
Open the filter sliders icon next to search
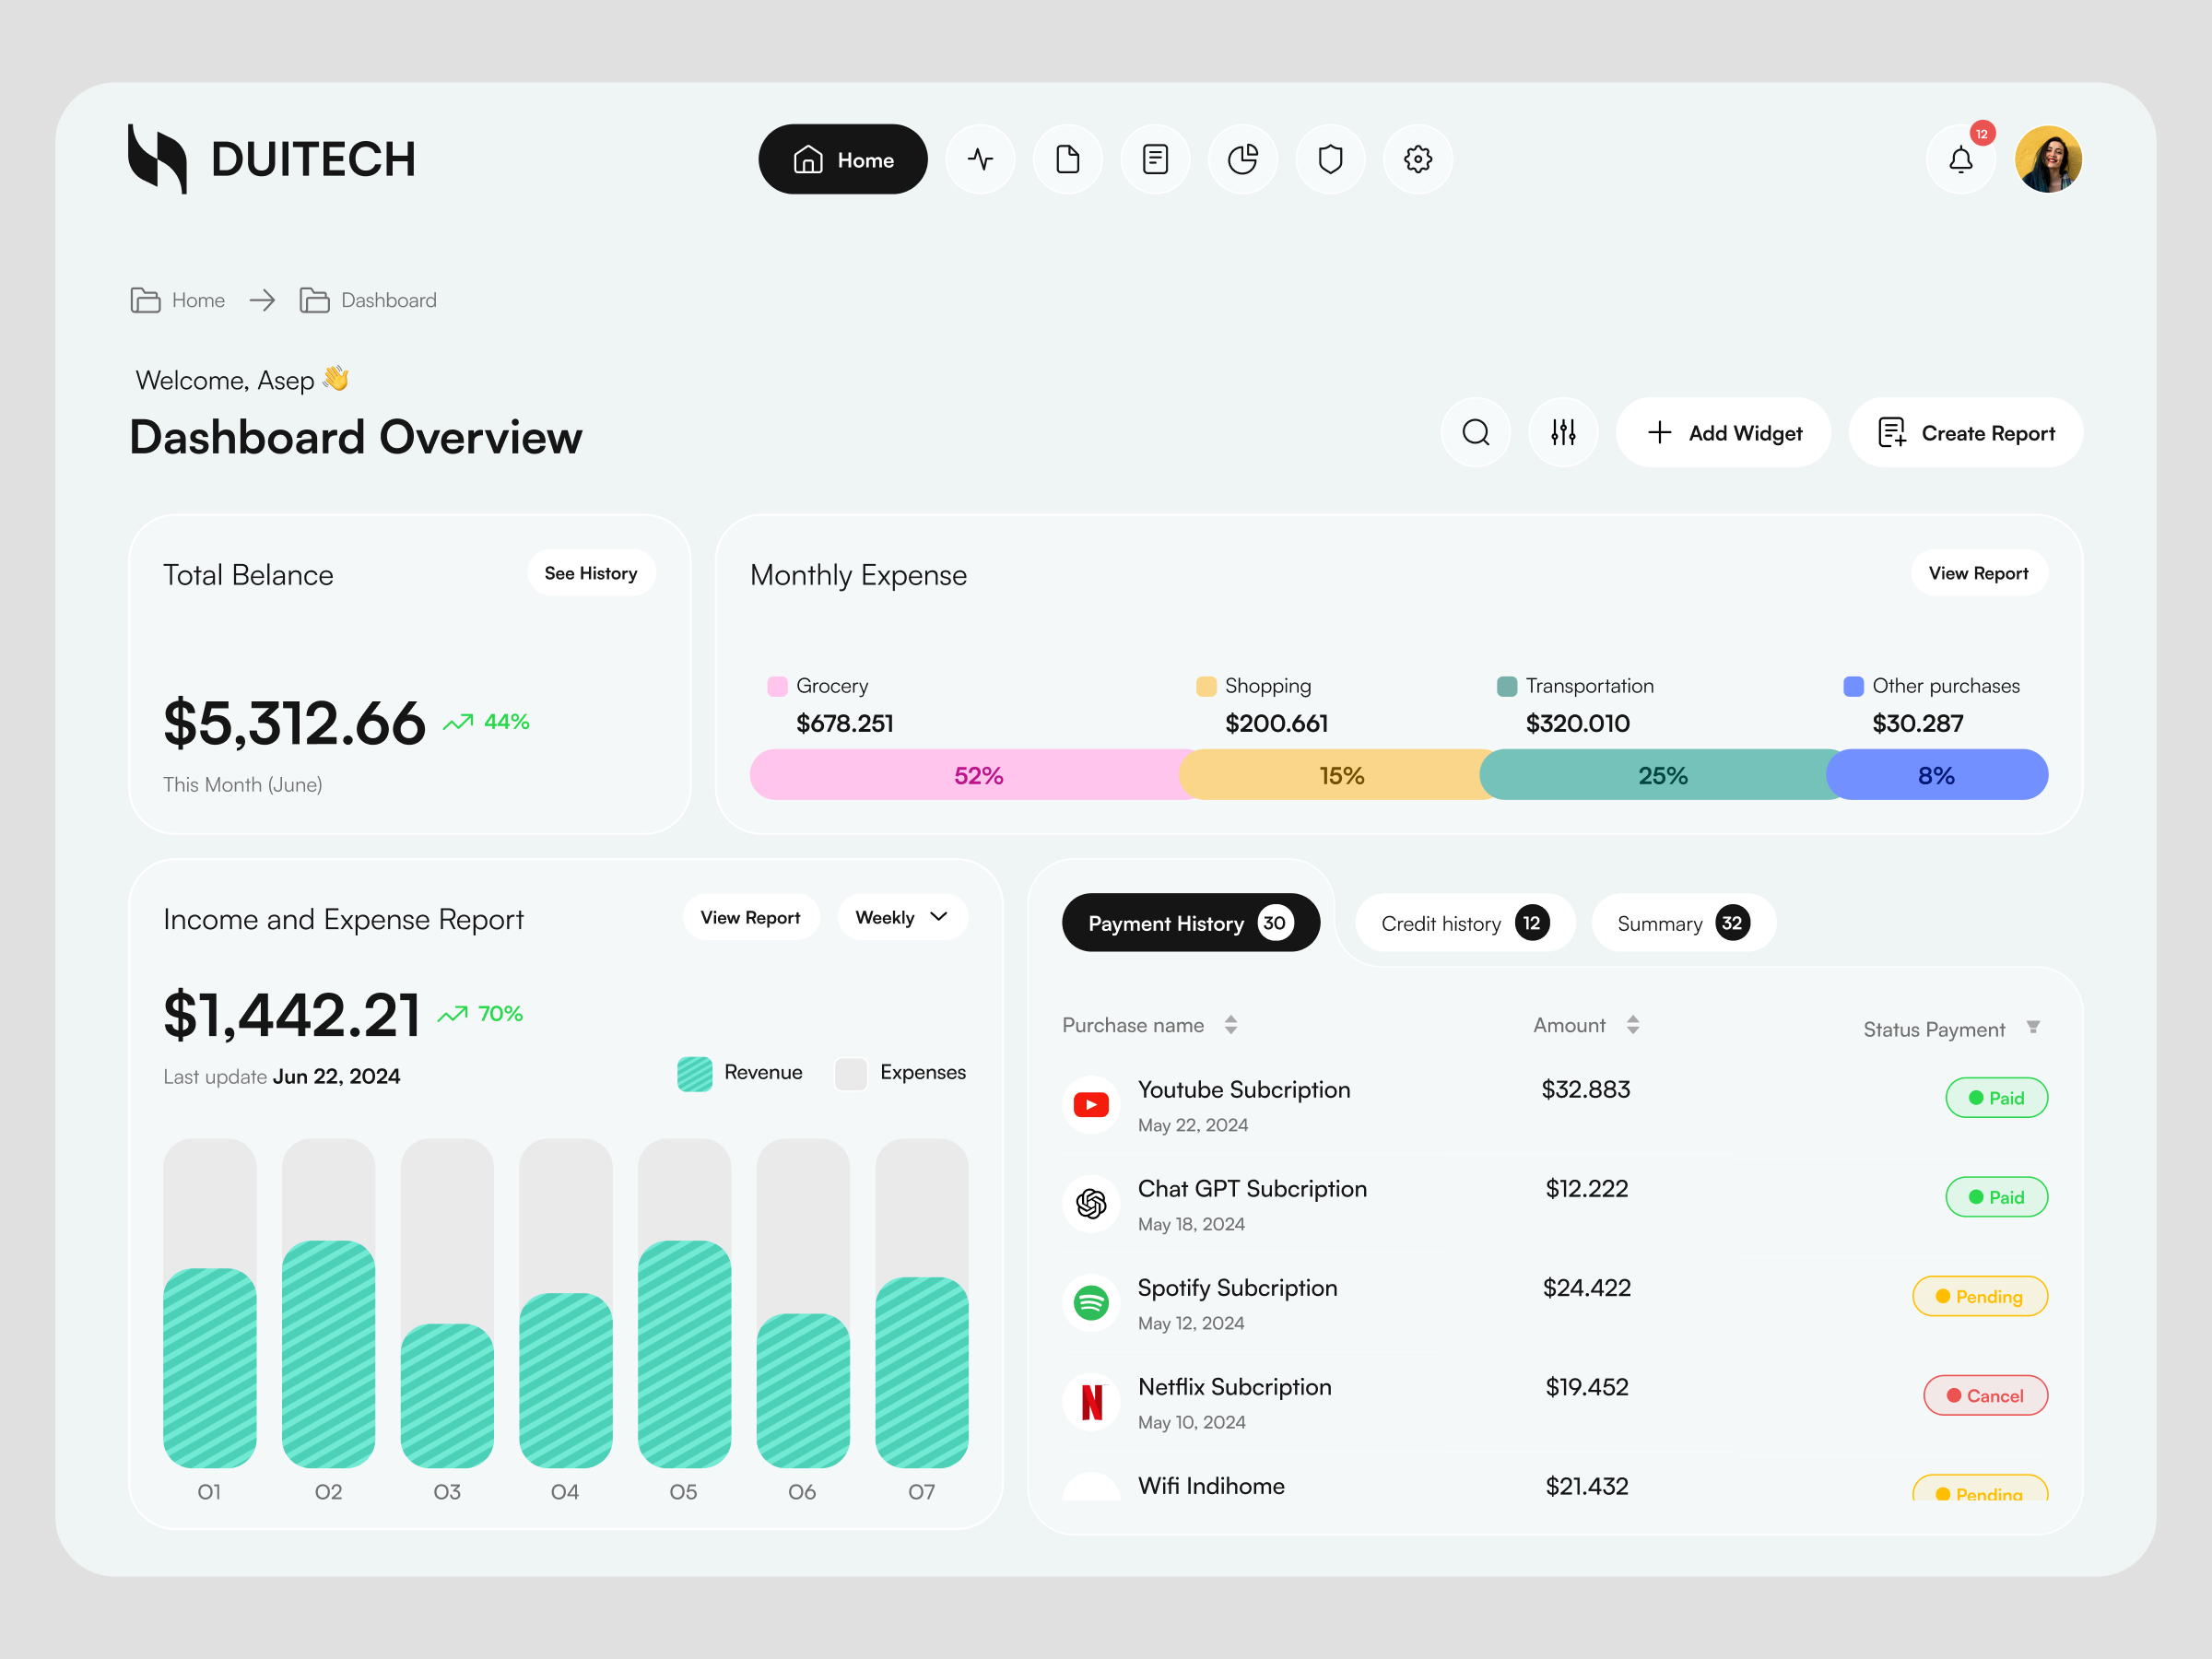(x=1563, y=432)
